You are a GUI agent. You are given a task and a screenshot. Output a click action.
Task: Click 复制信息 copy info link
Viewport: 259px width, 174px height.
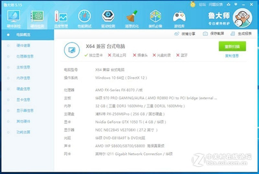232,56
